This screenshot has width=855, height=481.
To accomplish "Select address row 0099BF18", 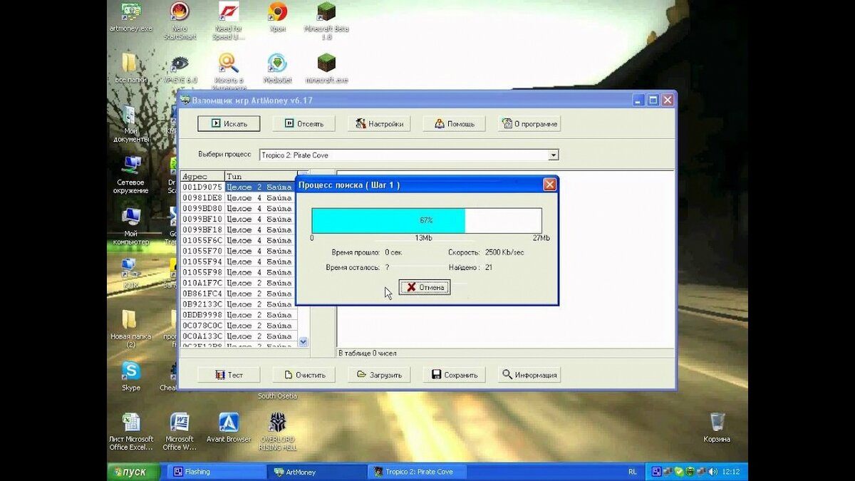I will point(238,229).
